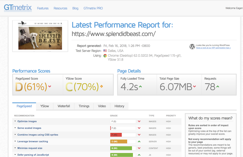Image resolution: width=243 pixels, height=157 pixels.
Task: Click the F (45) red grade bar
Action: (x=123, y=135)
